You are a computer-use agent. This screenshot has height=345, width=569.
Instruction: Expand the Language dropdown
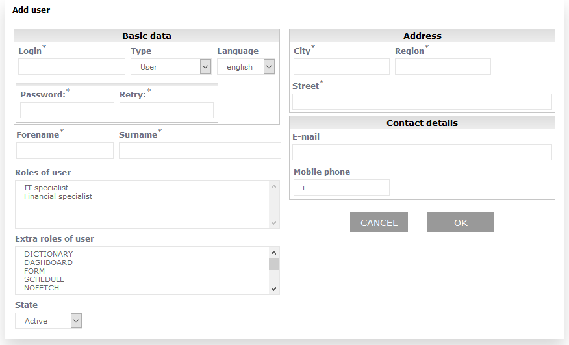click(246, 67)
